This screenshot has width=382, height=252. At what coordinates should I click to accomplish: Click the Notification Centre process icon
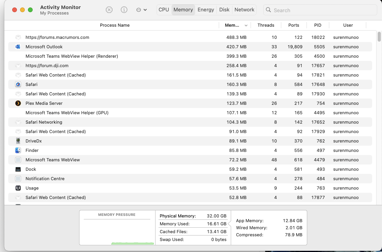(18, 179)
